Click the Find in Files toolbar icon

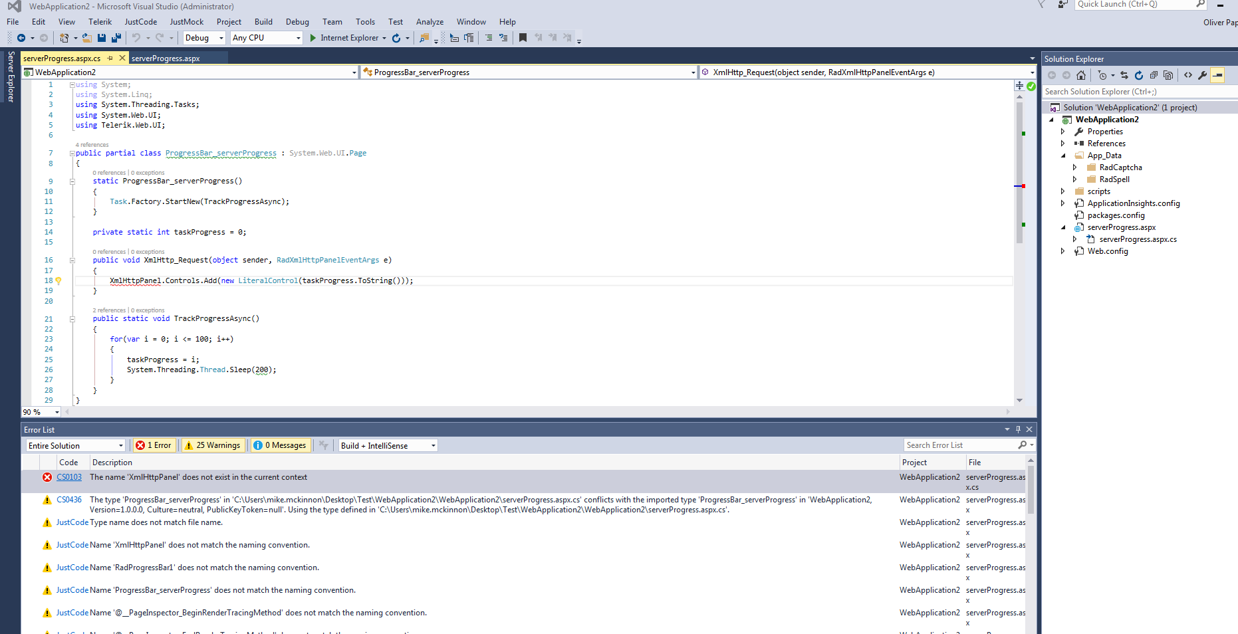click(x=424, y=38)
